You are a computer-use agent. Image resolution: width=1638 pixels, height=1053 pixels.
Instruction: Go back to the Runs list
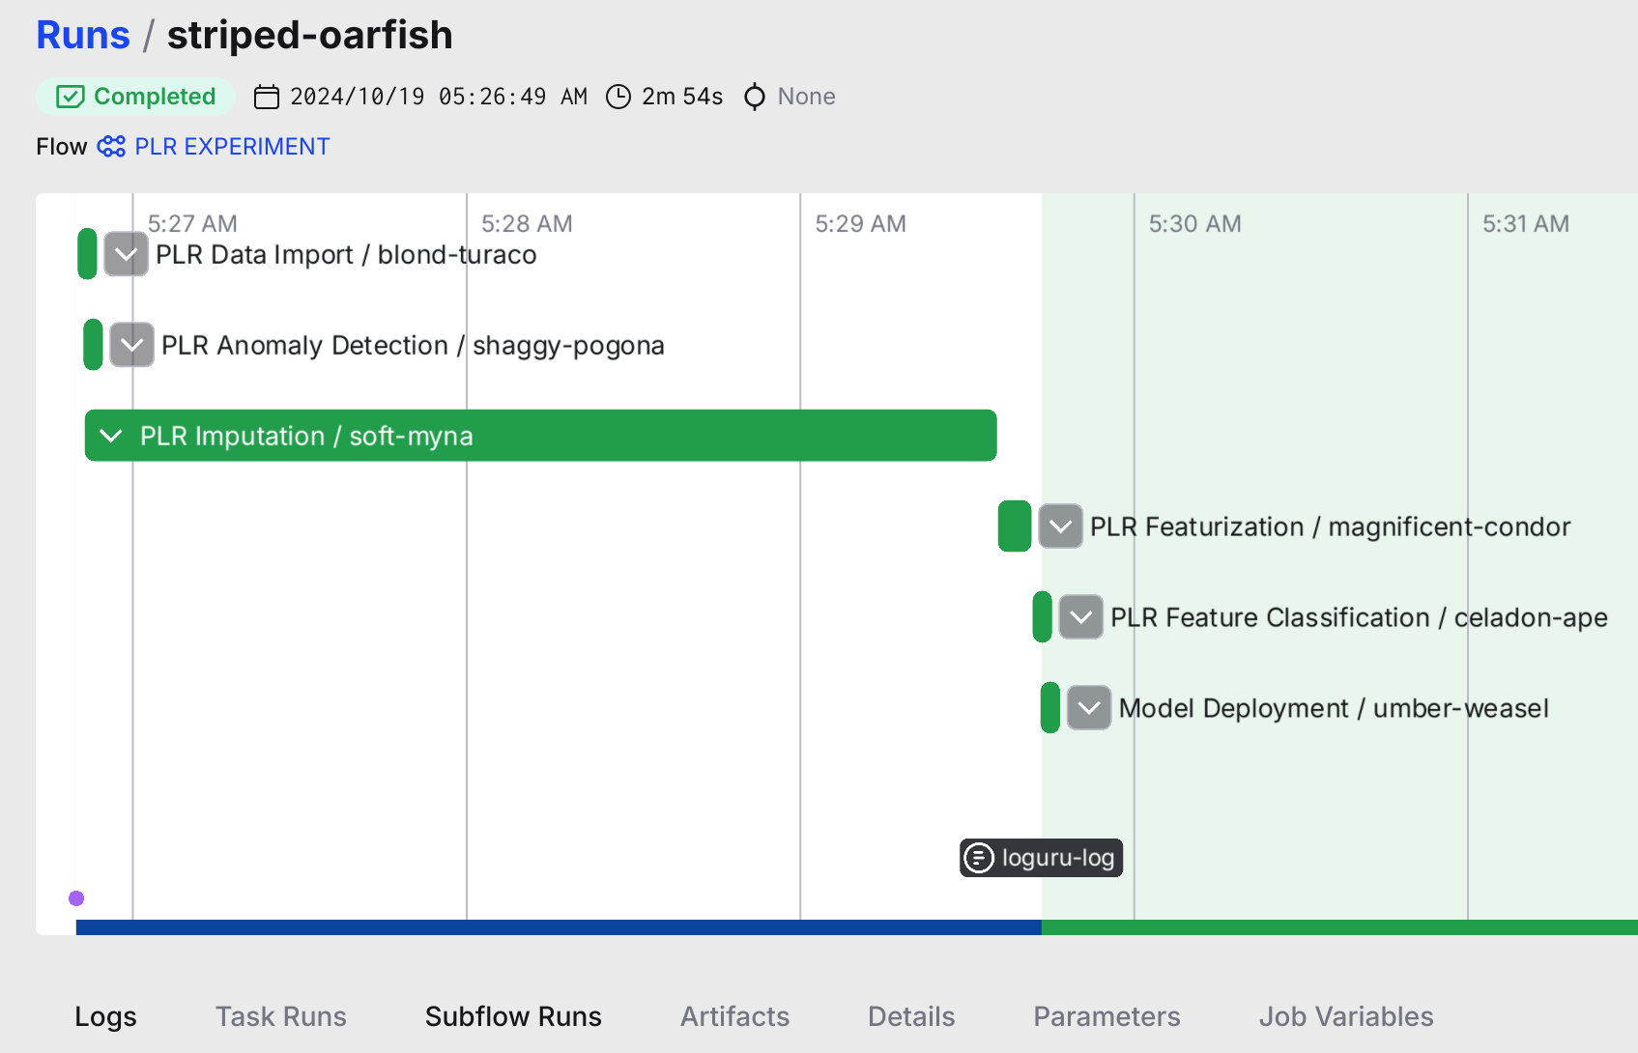[x=83, y=36]
